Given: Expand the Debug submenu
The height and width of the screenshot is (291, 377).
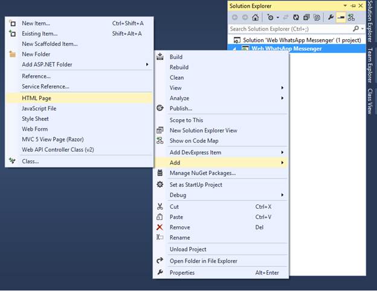Looking at the screenshot, I should pyautogui.click(x=221, y=195).
